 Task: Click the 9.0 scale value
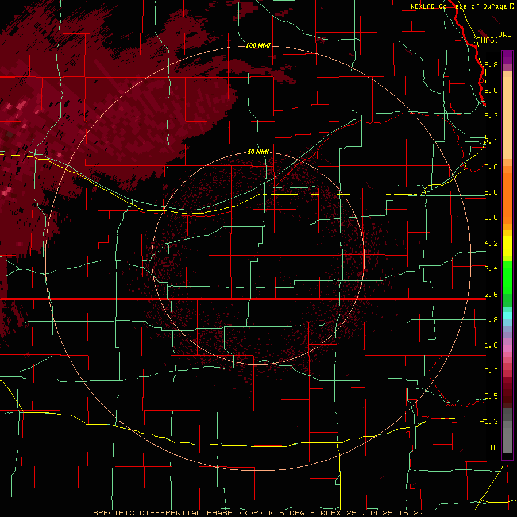pyautogui.click(x=491, y=90)
